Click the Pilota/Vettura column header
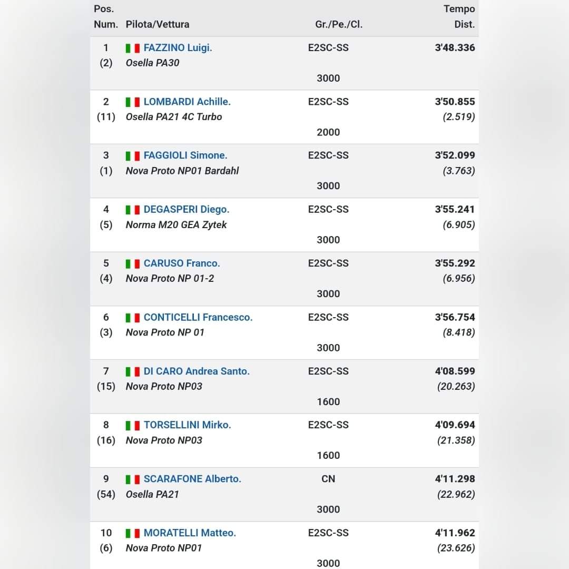 158,24
